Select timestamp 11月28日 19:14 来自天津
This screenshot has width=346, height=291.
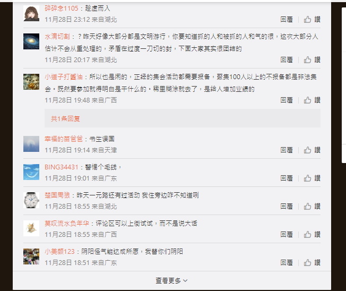tap(81, 150)
